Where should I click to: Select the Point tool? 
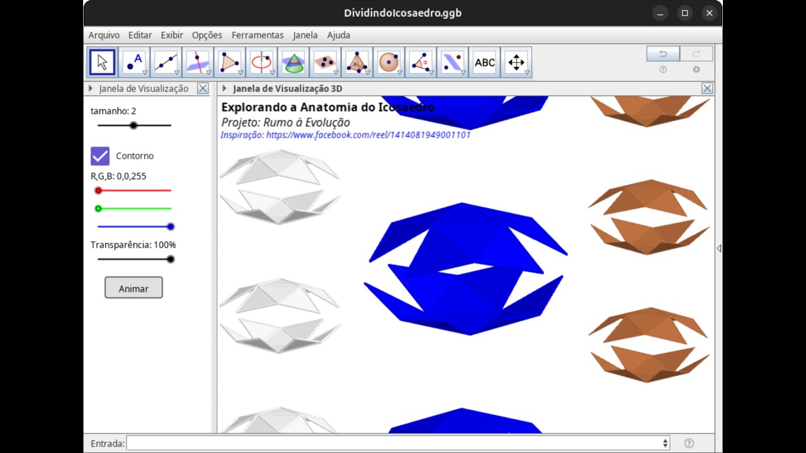pos(134,62)
